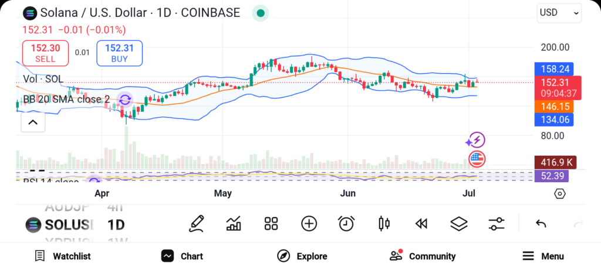
Task: Tap the add symbol plus icon
Action: click(309, 224)
